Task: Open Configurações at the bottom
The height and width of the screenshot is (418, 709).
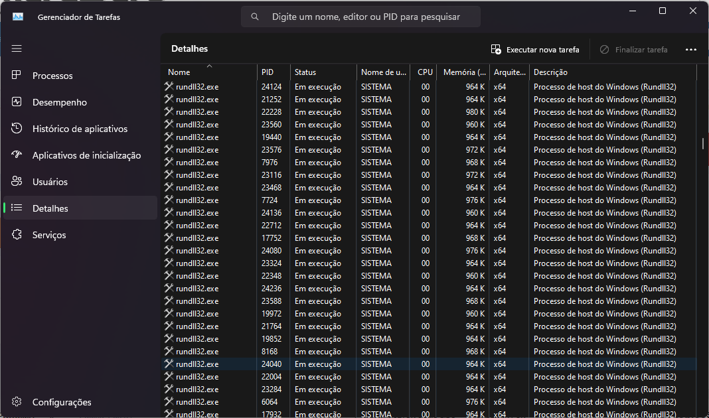Action: [x=80, y=401]
